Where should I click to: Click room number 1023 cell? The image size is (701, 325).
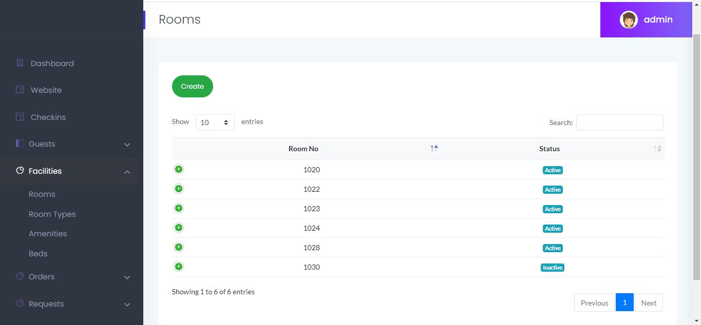tap(312, 209)
